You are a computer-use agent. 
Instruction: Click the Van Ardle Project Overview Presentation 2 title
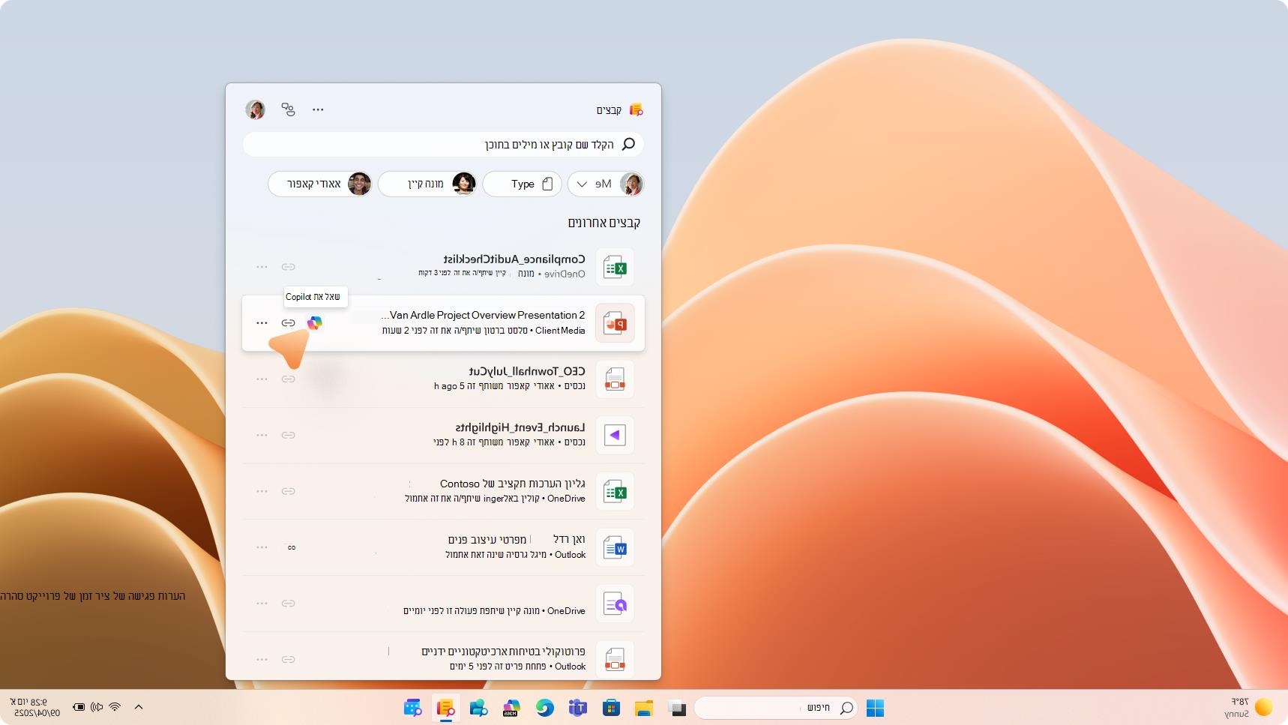coord(484,315)
